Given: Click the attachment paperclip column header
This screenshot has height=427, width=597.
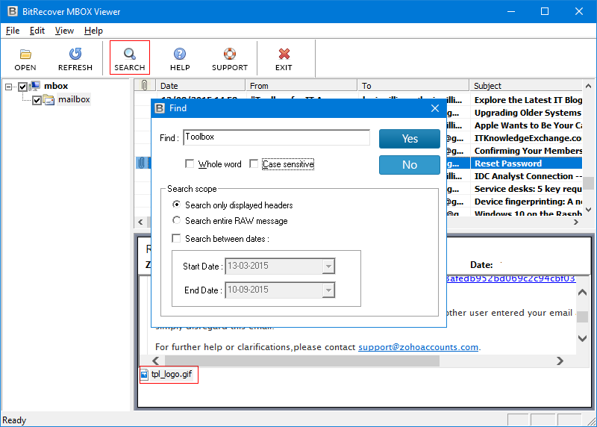Looking at the screenshot, I should [x=144, y=85].
